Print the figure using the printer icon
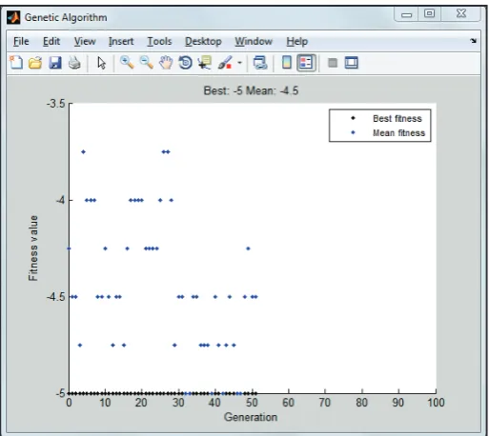The width and height of the screenshot is (489, 436). (74, 63)
